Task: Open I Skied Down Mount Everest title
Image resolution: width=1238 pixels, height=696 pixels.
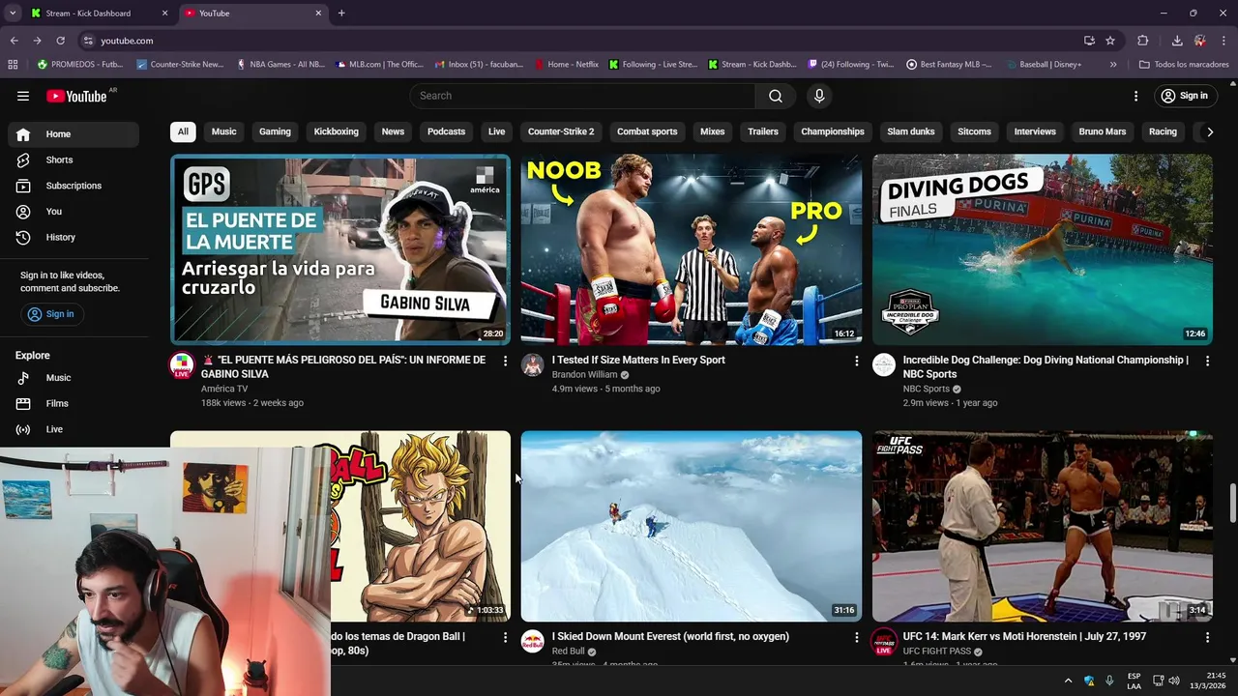Action: click(670, 636)
